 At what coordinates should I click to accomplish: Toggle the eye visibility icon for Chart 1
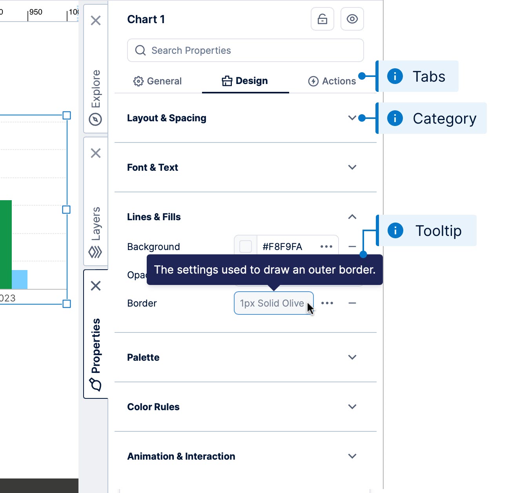coord(352,19)
